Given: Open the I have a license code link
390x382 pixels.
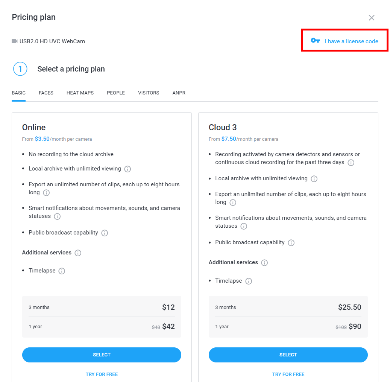Looking at the screenshot, I should [x=351, y=41].
